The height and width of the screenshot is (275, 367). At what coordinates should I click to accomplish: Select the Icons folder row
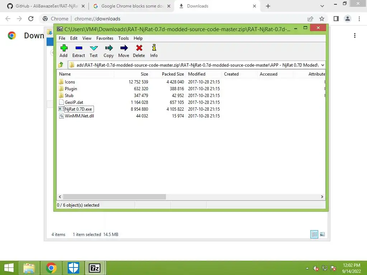coord(191,82)
